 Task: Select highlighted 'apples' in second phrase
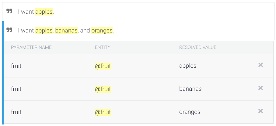[44, 31]
